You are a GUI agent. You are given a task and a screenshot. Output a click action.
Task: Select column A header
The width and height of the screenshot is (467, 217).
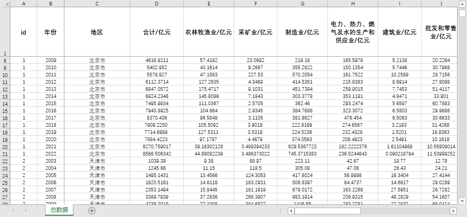(x=24, y=3)
